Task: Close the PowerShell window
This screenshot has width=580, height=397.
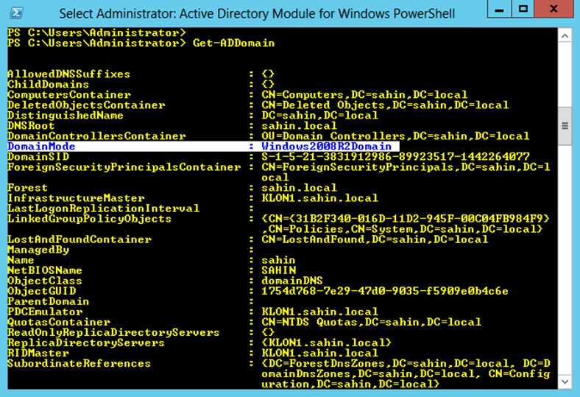Action: [554, 9]
